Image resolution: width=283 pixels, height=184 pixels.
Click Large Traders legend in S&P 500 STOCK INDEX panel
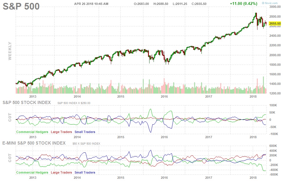(x=61, y=132)
